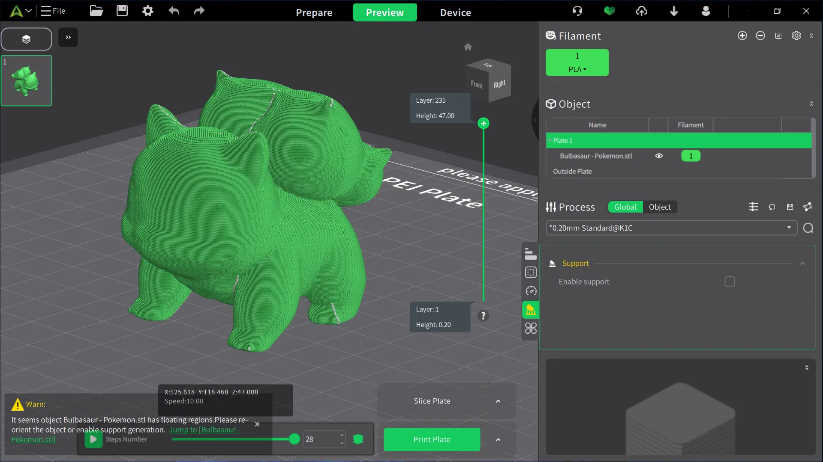Open the File menu
Viewport: 823px width, 462px height.
tap(53, 11)
